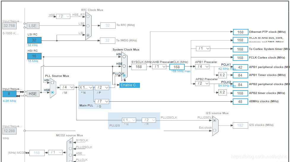290x162 pixels.
Task: Open the Main PLL *N multiplier dropdown
Action: 86,88
